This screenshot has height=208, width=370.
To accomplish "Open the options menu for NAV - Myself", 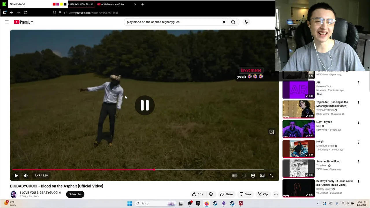I will tap(358, 122).
